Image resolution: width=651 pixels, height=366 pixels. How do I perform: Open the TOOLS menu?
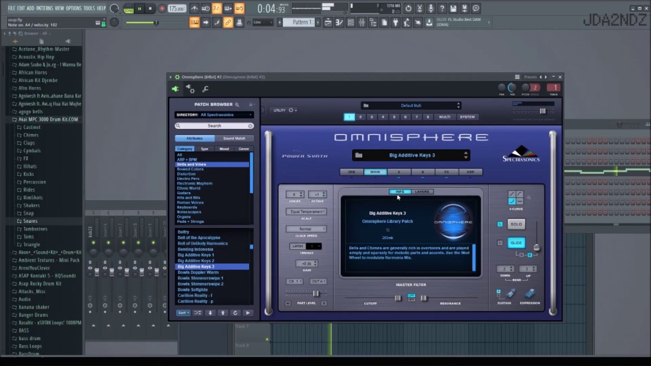pyautogui.click(x=89, y=8)
